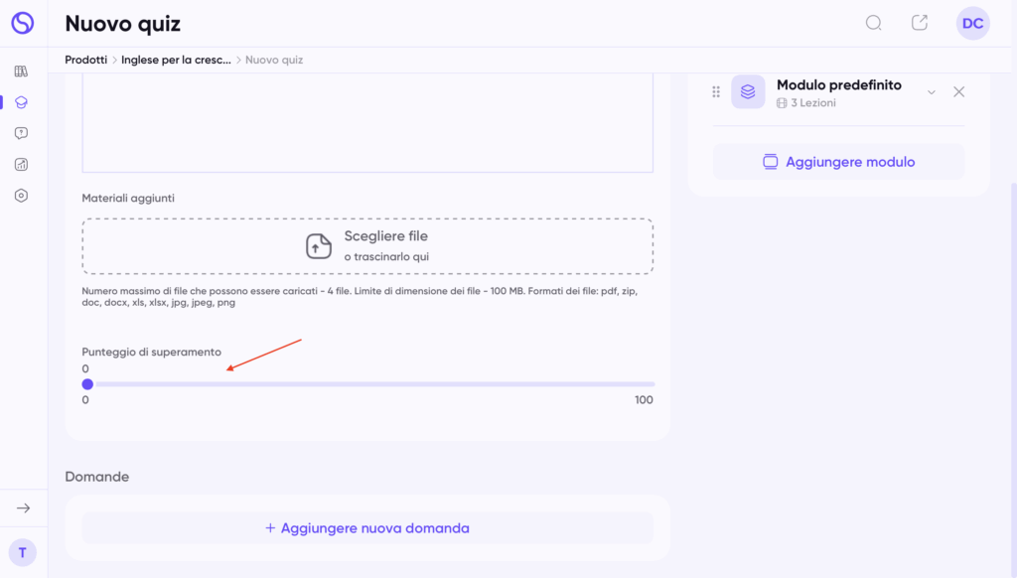Click the Aggiungere modulo button
1017x578 pixels.
(x=838, y=162)
